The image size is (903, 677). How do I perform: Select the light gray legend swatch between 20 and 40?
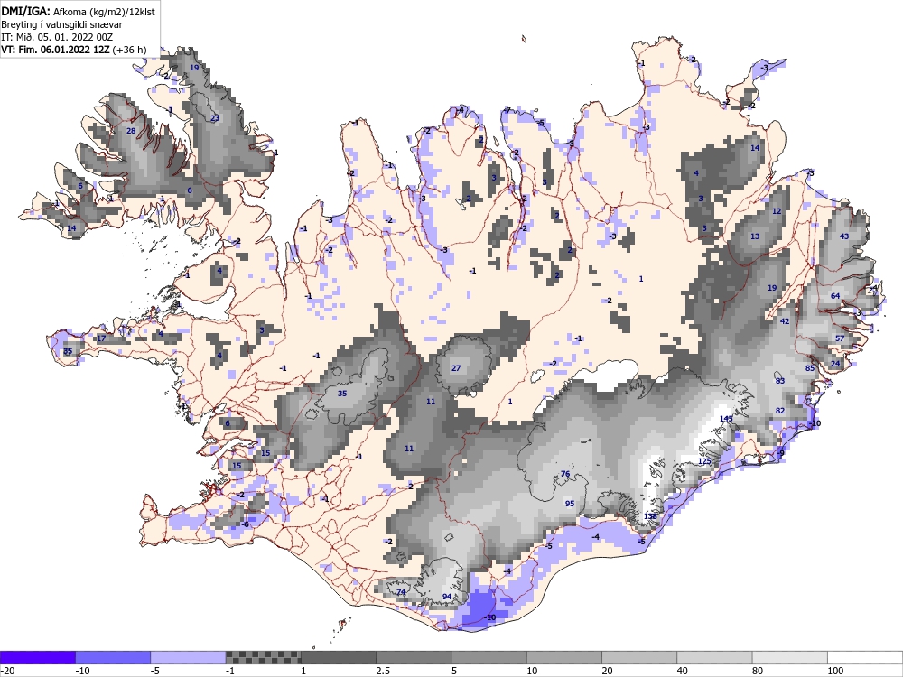click(639, 657)
